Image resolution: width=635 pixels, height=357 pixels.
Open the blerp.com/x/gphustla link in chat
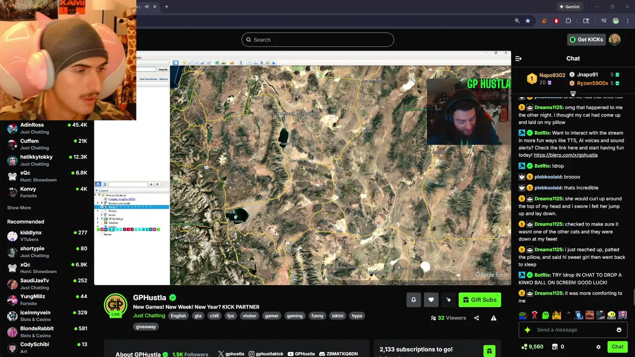tap(566, 155)
